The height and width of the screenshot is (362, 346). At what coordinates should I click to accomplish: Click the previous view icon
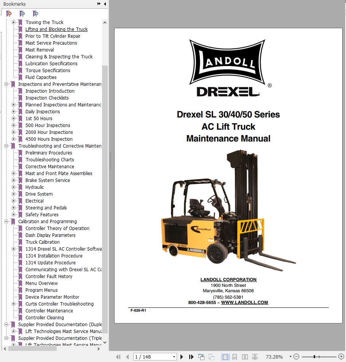coord(201,357)
